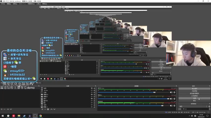Click 开始录制 to start recording
The image size is (211, 118).
[194, 91]
